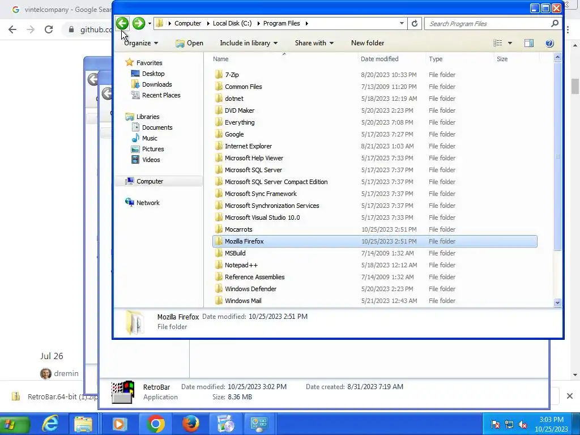Go back using Explorer's green back arrow

click(x=122, y=23)
